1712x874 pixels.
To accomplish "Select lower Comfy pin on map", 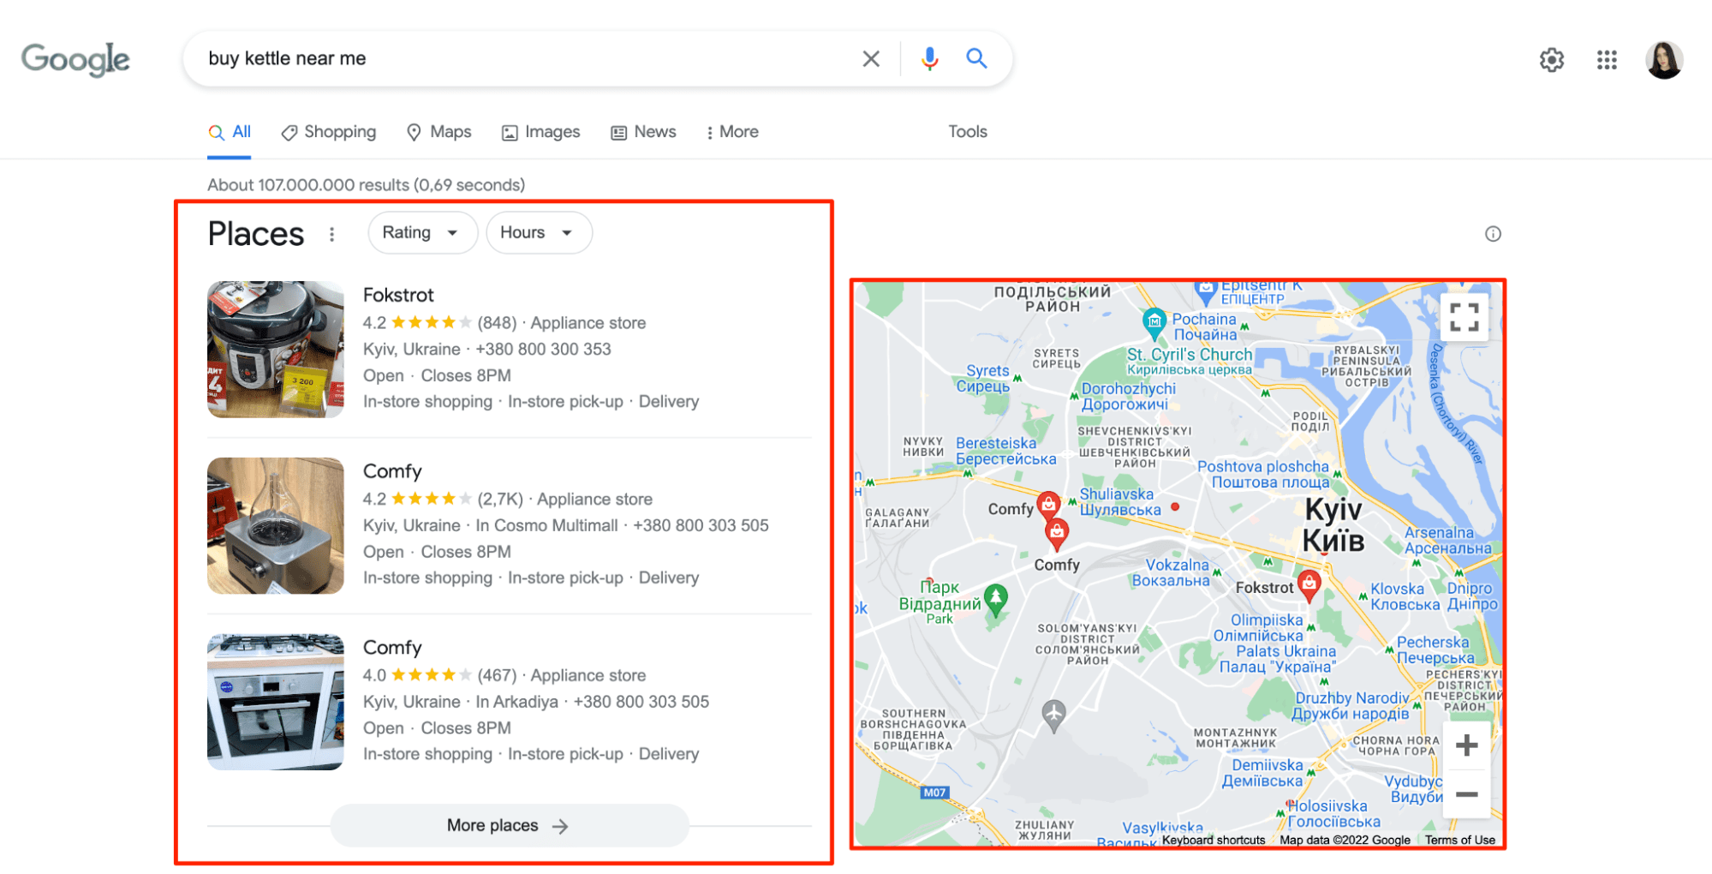I will 1057,534.
